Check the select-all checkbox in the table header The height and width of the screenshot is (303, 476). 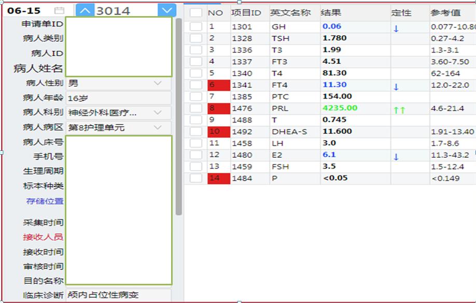tap(195, 13)
